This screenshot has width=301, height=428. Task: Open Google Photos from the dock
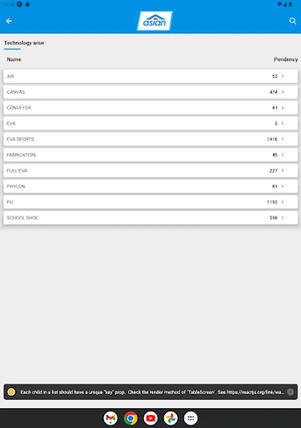click(x=171, y=418)
